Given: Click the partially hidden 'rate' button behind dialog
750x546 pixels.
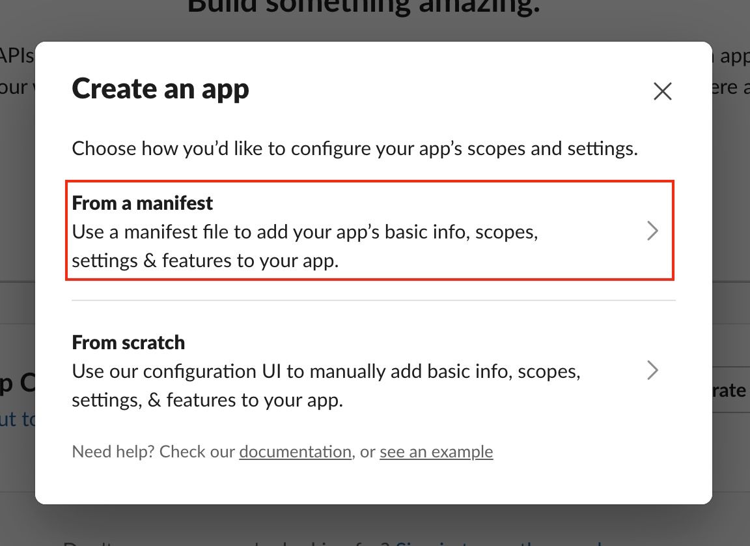Looking at the screenshot, I should pos(730,390).
